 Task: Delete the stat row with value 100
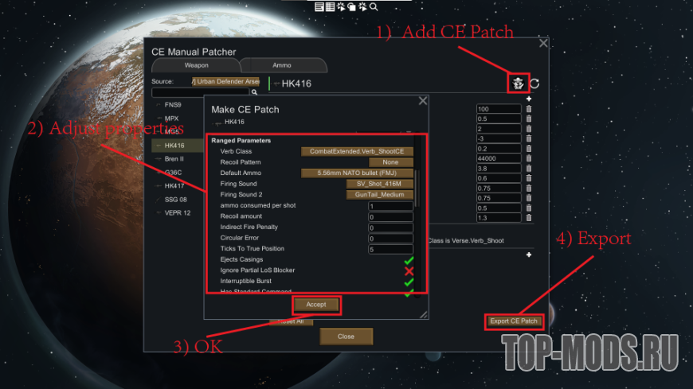point(529,109)
